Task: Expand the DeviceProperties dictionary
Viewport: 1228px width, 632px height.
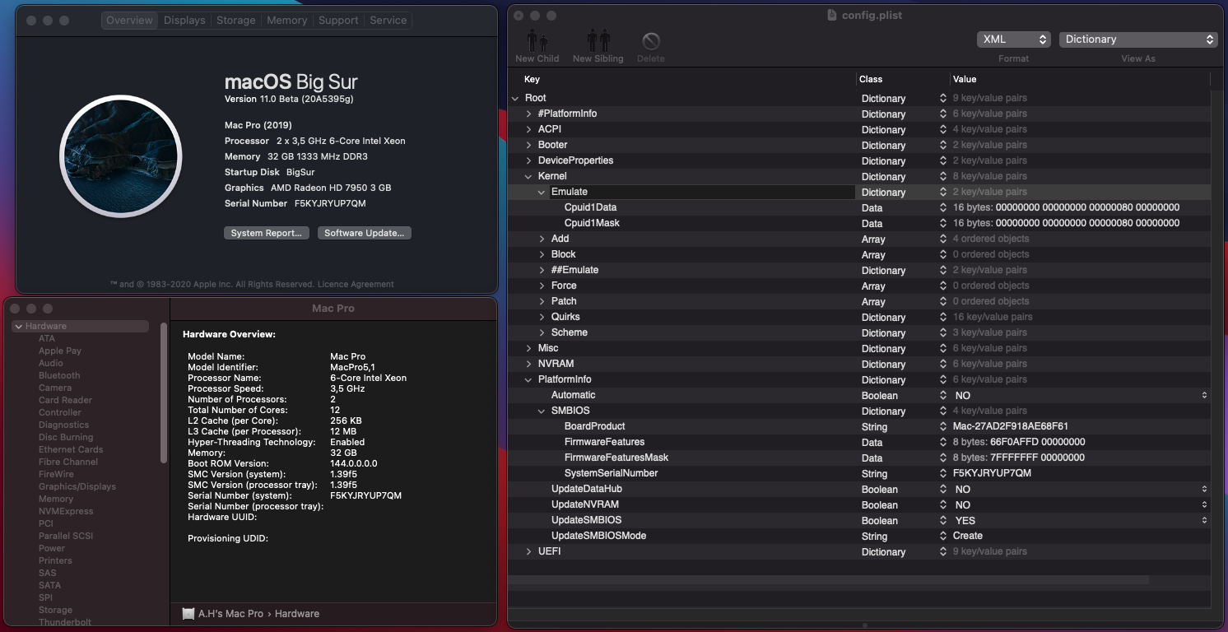Action: point(528,160)
